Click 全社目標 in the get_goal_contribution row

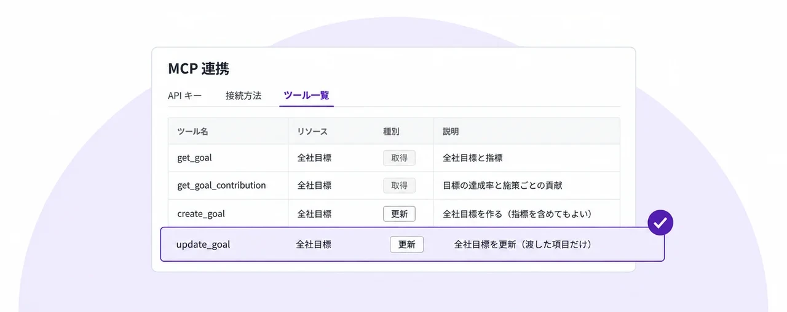click(314, 185)
